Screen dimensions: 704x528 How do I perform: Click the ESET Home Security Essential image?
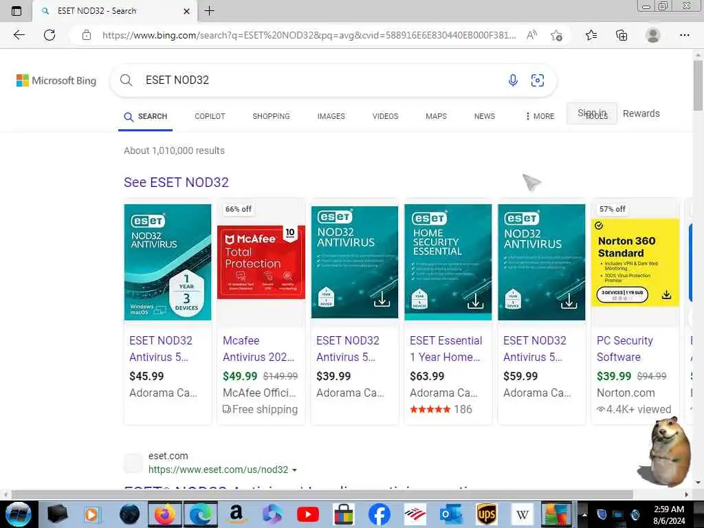pos(448,262)
